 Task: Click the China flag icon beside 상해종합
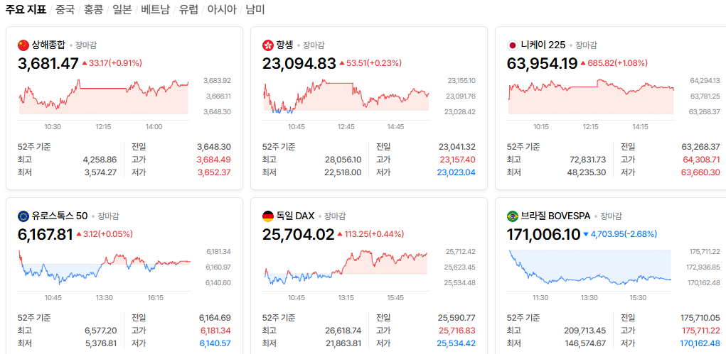[23, 45]
